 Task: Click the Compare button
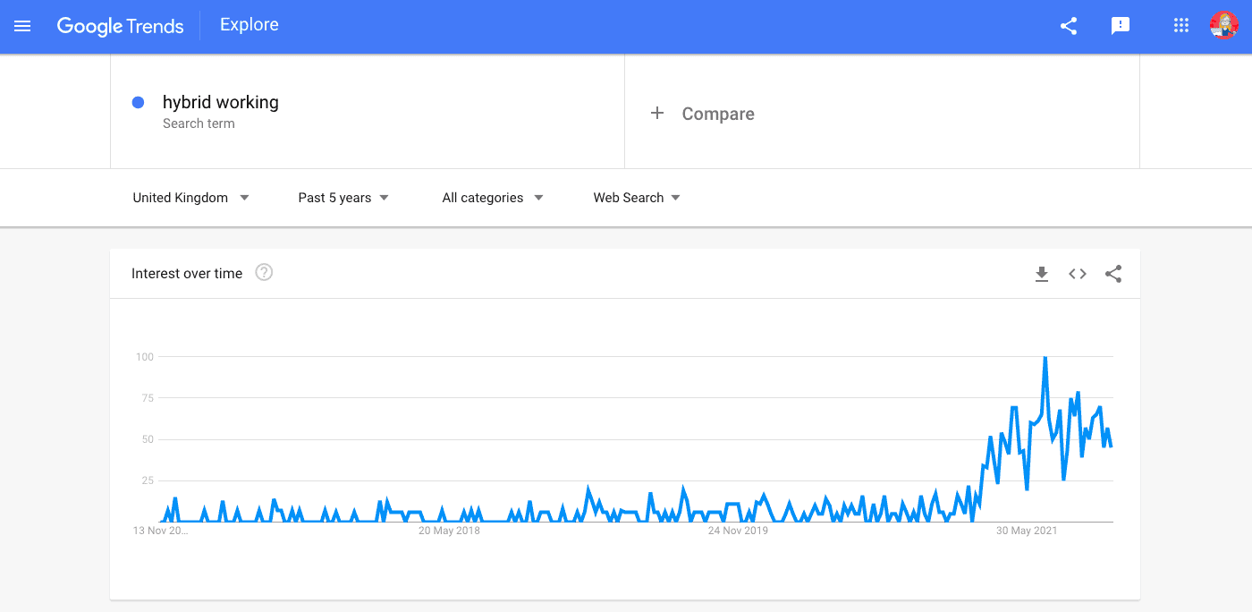click(x=717, y=114)
